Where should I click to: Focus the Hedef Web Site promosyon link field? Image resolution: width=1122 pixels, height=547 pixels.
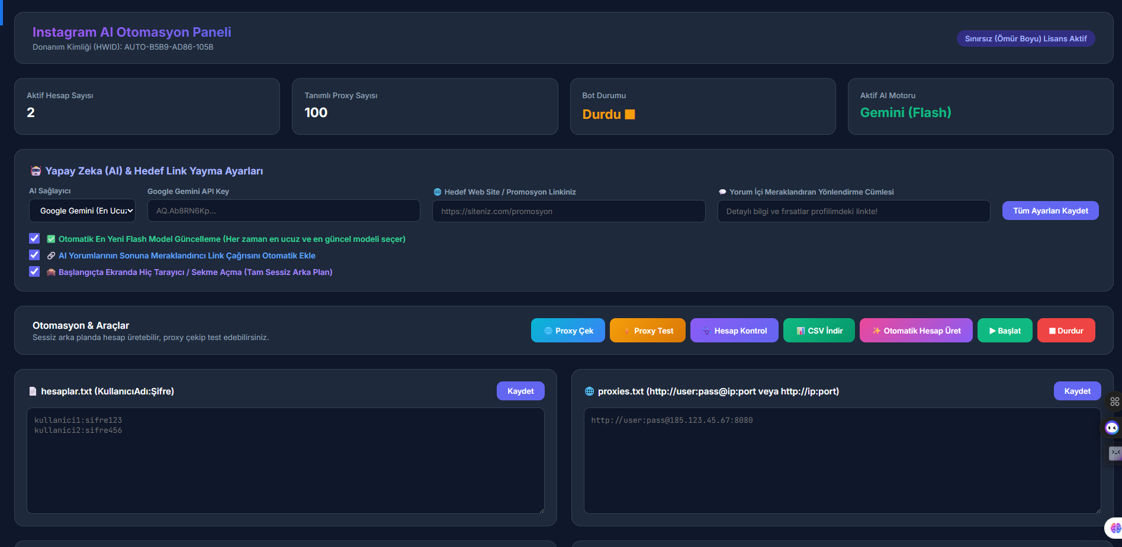568,211
